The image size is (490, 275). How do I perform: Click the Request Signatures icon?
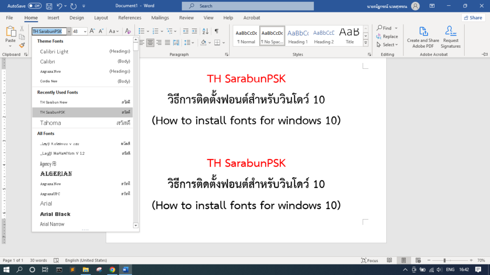(450, 36)
